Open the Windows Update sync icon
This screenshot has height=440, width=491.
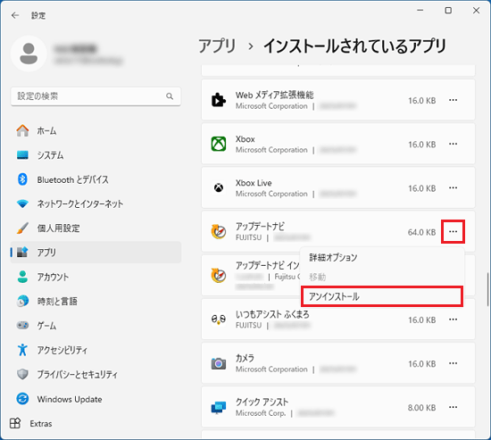[22, 399]
